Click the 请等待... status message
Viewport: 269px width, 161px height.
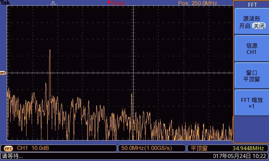pos(12,156)
